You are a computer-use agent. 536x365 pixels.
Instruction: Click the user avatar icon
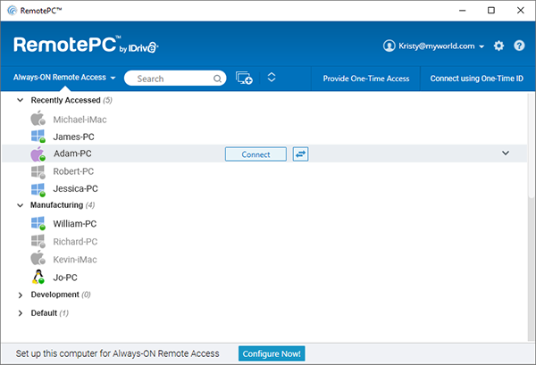[x=389, y=46]
